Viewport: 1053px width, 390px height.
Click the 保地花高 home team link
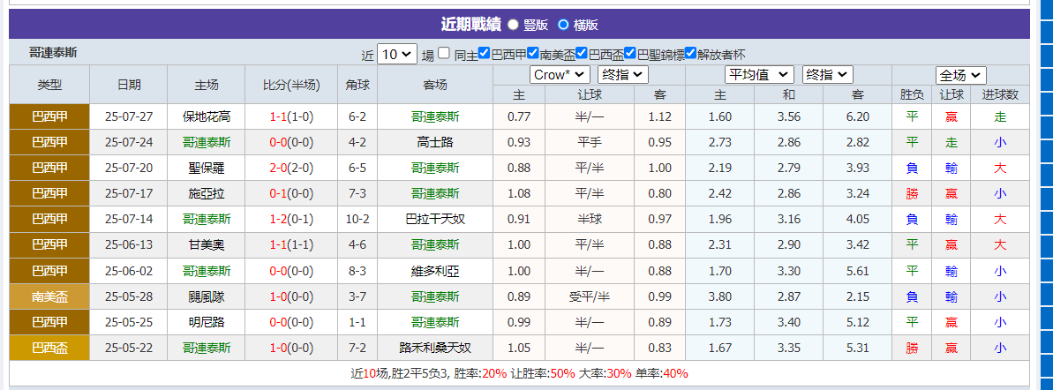207,116
